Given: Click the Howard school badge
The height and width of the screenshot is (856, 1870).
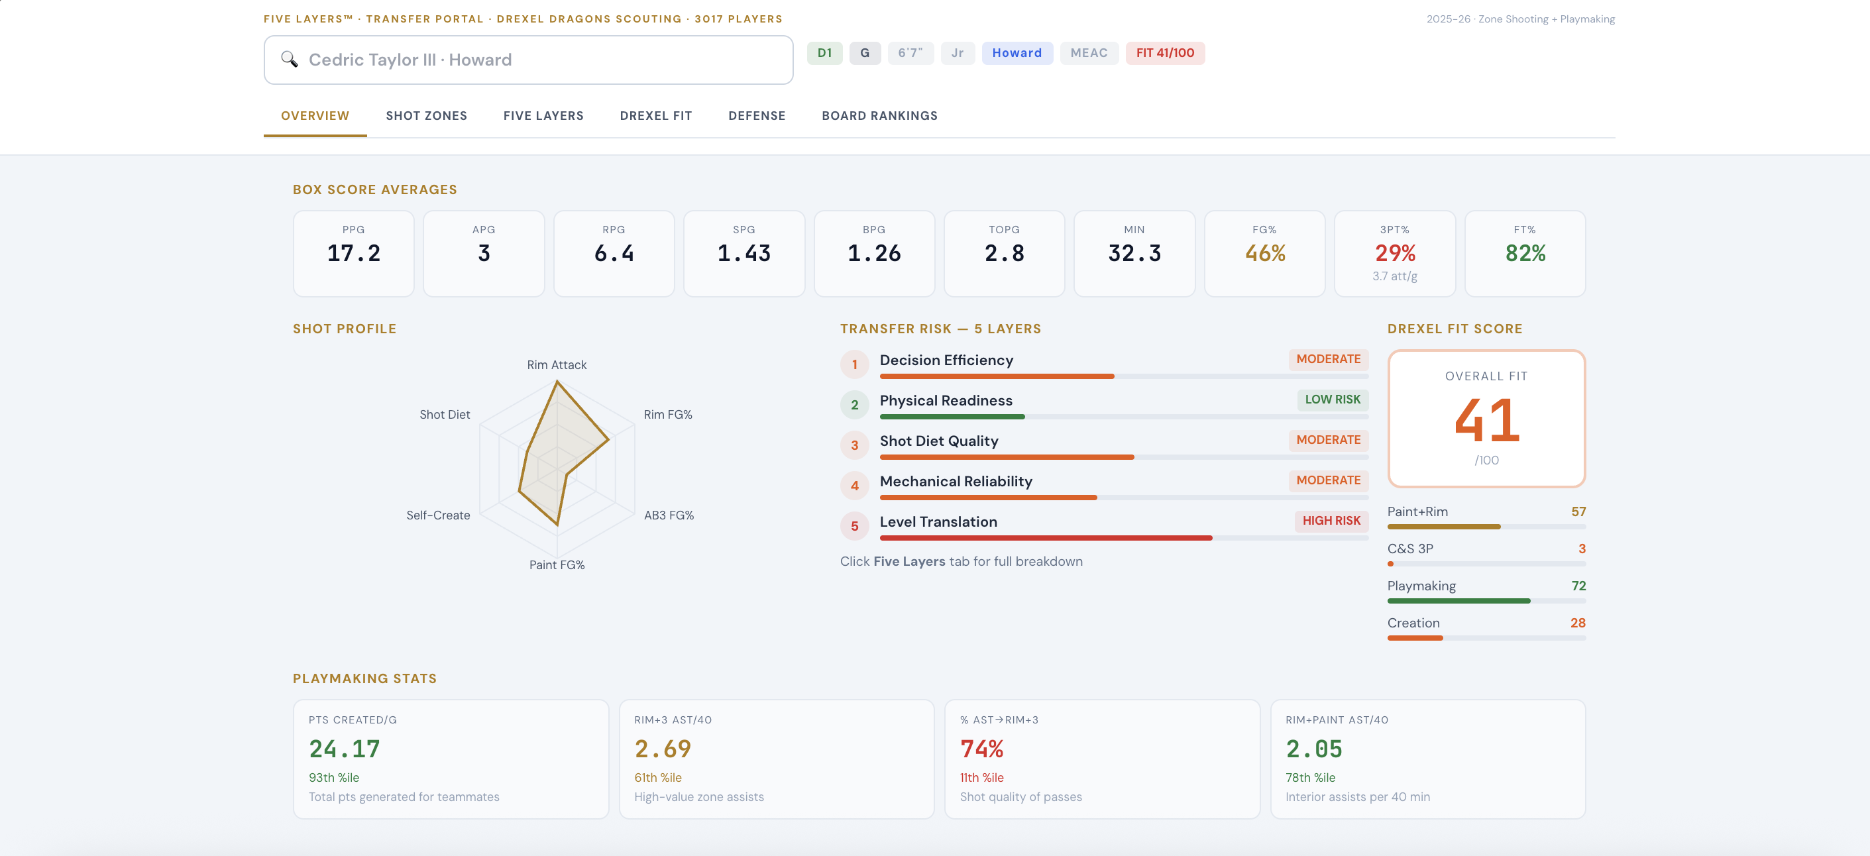Looking at the screenshot, I should click(1017, 53).
